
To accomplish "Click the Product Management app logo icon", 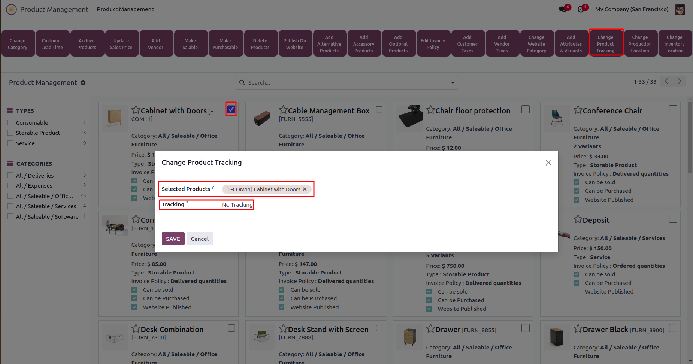I will pos(11,9).
